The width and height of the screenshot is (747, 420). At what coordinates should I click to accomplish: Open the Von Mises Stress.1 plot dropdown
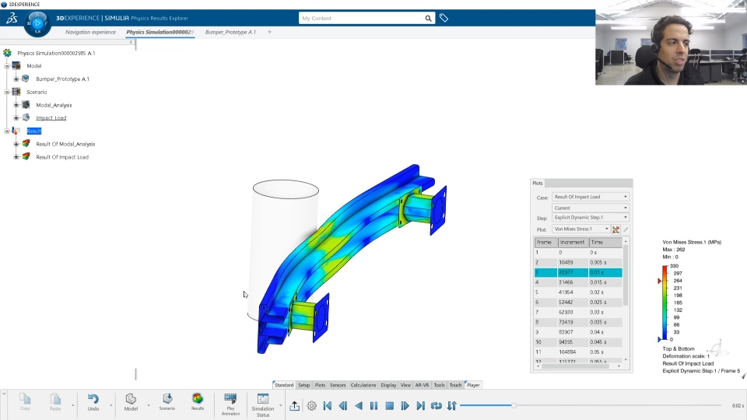(581, 229)
